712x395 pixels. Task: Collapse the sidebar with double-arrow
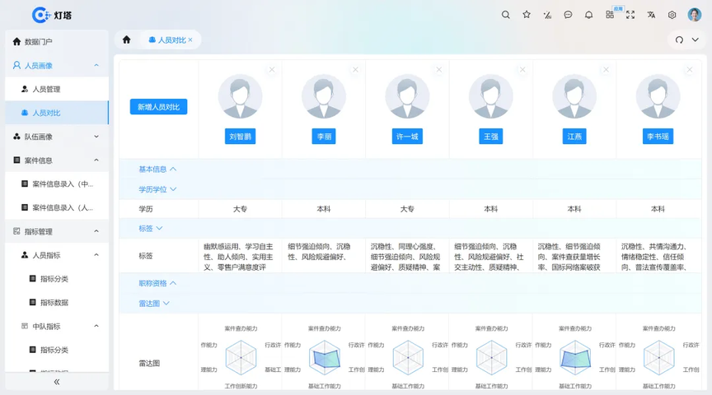coord(56,382)
